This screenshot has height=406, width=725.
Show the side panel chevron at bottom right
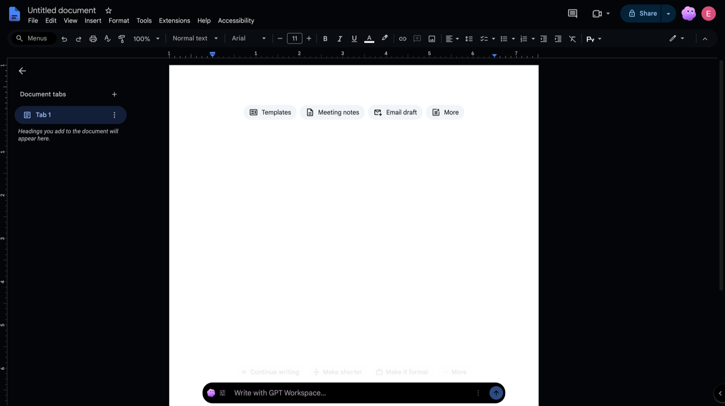coord(720,393)
